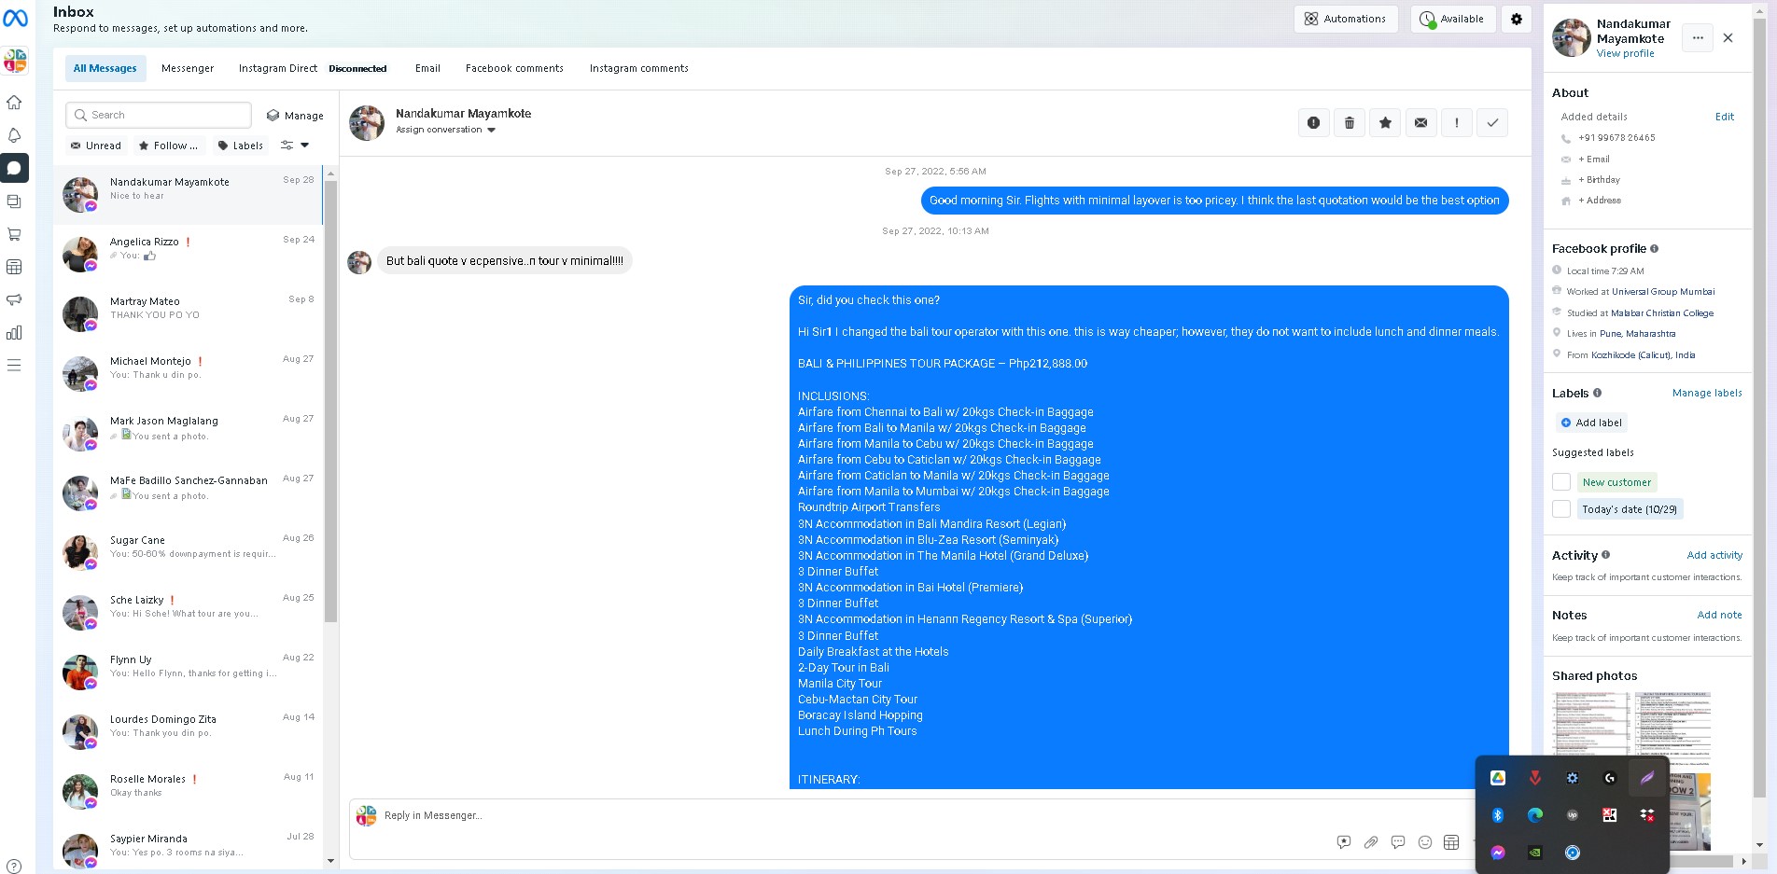The image size is (1777, 874).
Task: Open Flynn Uy conversation
Action: click(x=189, y=672)
